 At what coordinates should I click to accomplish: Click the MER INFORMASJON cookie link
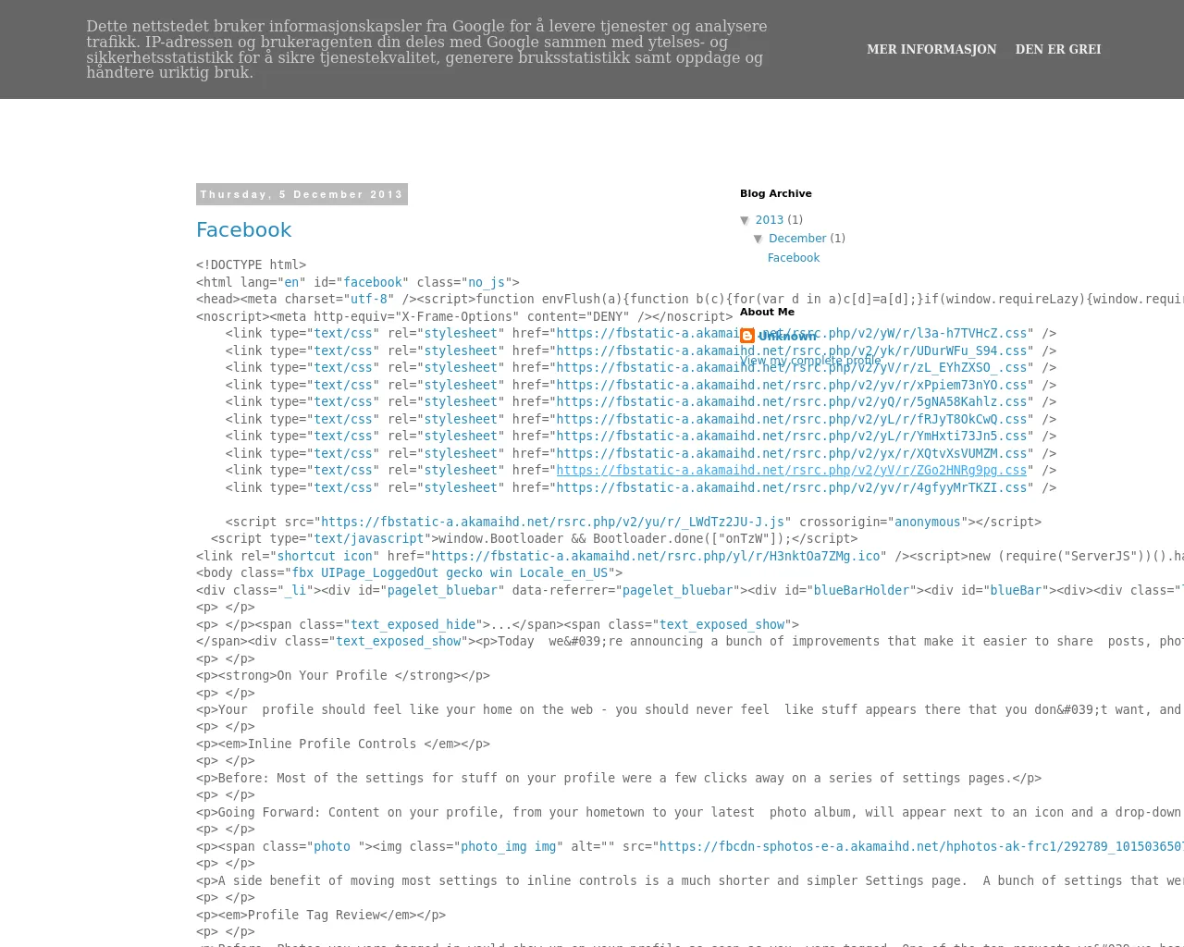coord(931,49)
